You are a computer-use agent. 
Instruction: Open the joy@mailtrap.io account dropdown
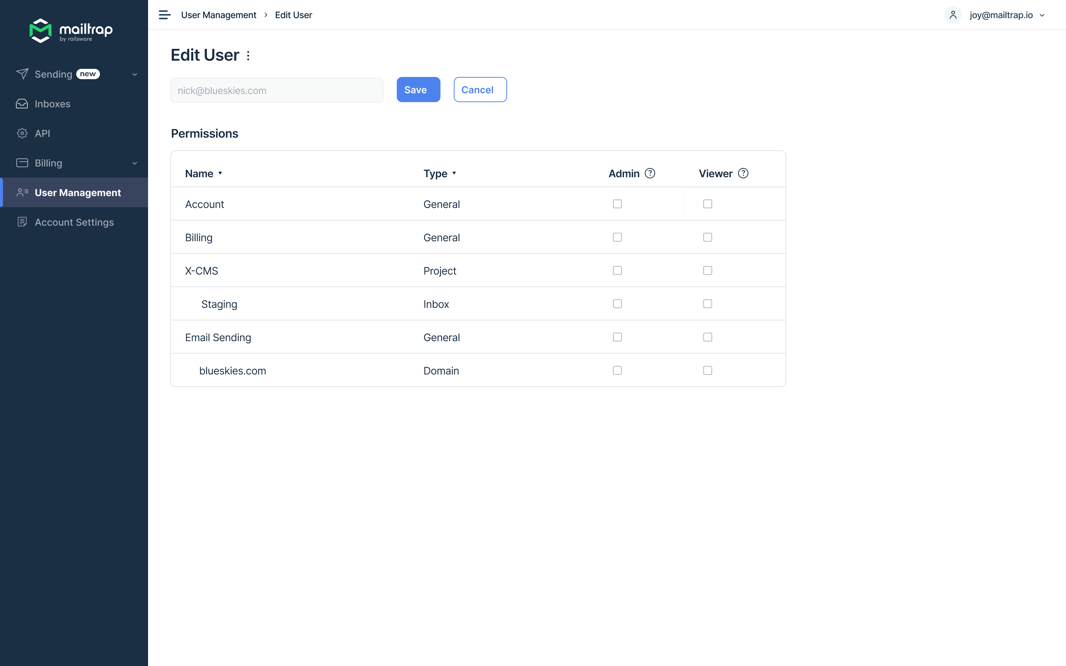click(1008, 15)
